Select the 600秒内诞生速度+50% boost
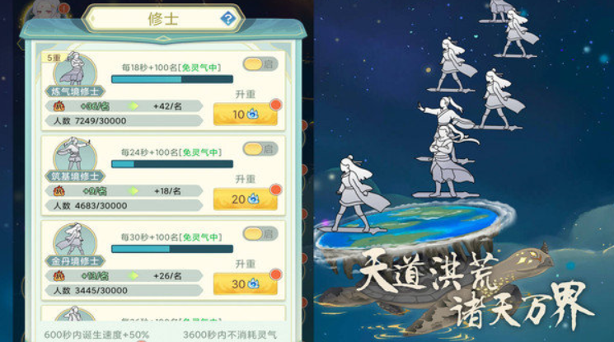The height and width of the screenshot is (342, 614). 96,335
